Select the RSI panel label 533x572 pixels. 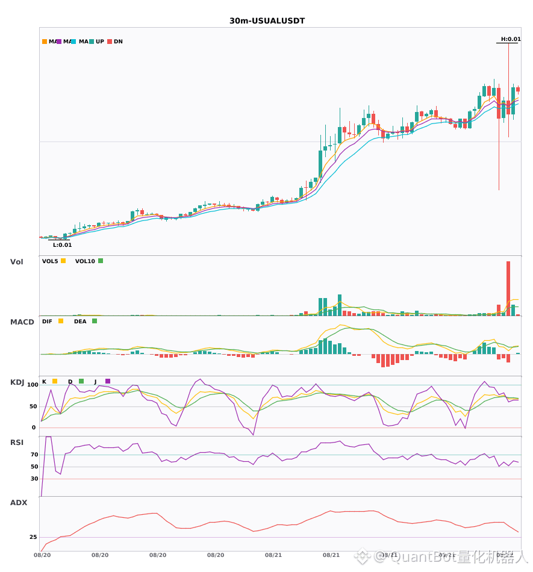[17, 443]
